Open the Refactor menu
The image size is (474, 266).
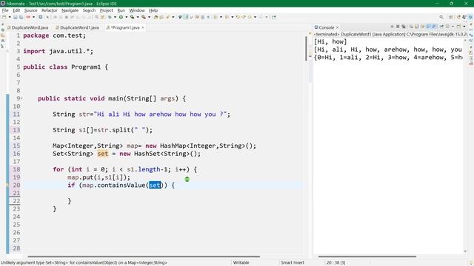[50, 10]
